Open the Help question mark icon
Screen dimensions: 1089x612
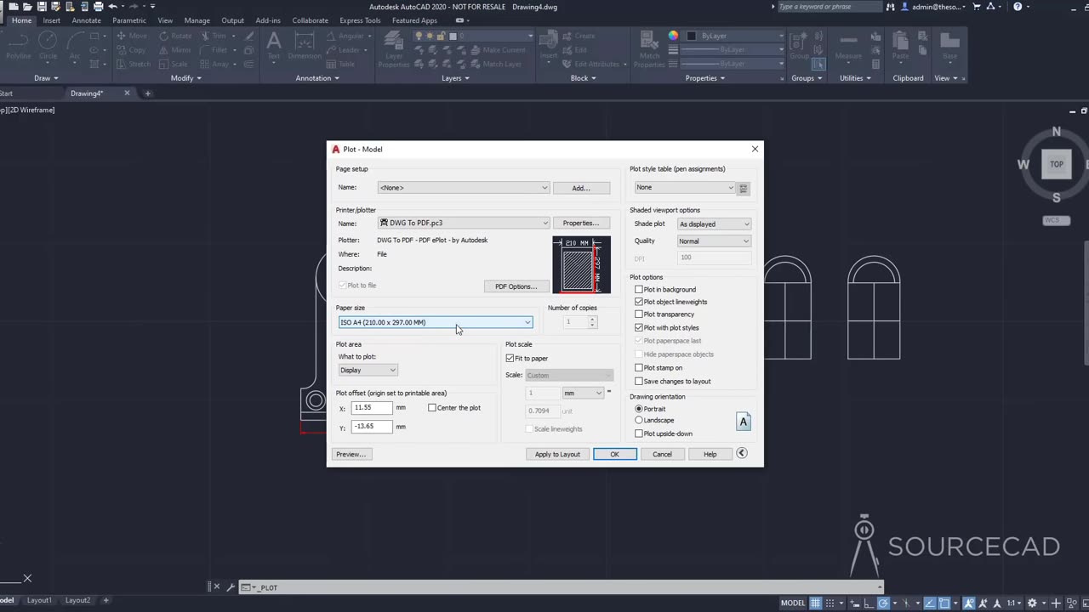(x=1018, y=7)
